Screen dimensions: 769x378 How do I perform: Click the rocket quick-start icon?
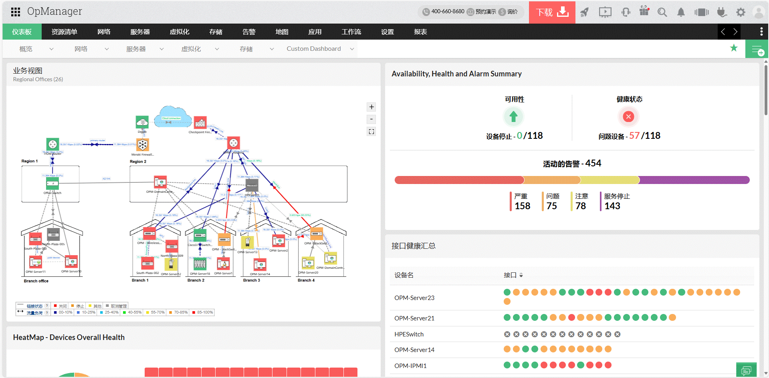pyautogui.click(x=584, y=12)
